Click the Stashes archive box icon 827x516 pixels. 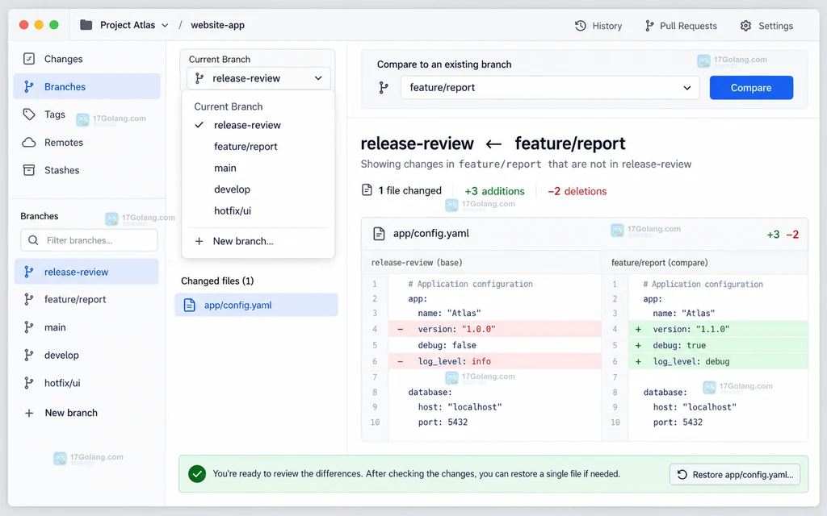[29, 170]
